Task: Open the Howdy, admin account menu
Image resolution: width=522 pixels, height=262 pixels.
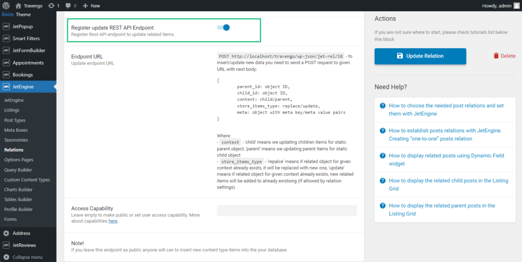Action: [501, 6]
